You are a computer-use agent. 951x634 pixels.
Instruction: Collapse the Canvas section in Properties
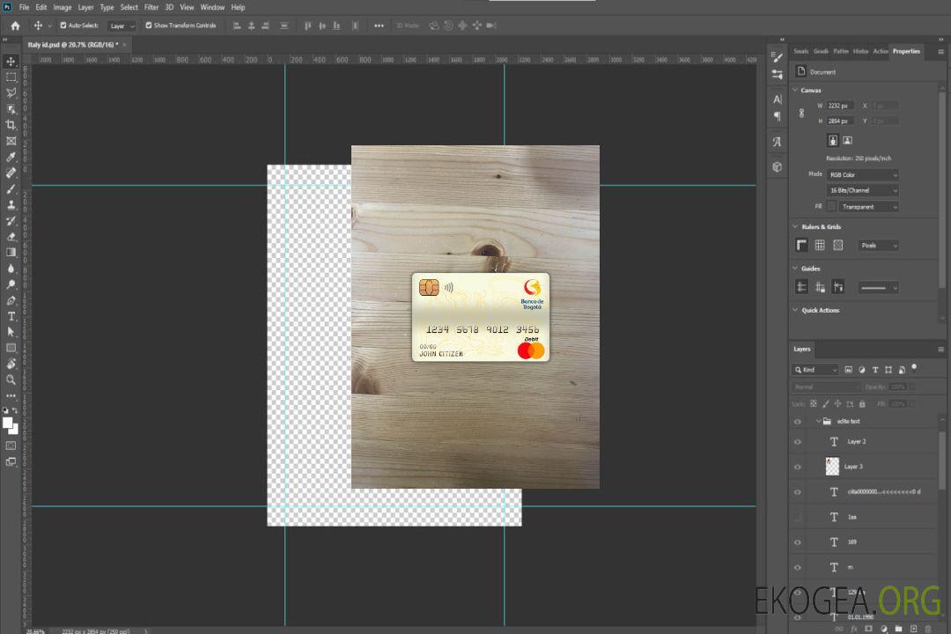[x=795, y=90]
